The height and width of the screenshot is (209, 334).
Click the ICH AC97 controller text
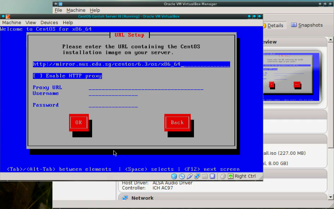click(163, 188)
